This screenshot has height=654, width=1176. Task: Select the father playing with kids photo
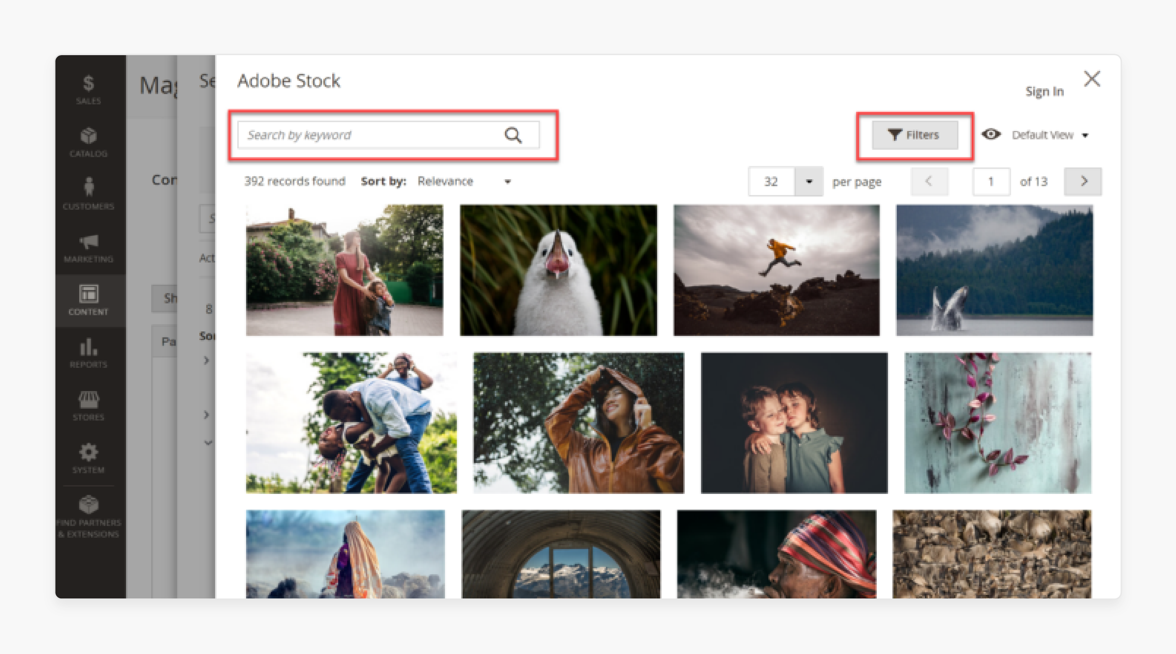coord(351,423)
